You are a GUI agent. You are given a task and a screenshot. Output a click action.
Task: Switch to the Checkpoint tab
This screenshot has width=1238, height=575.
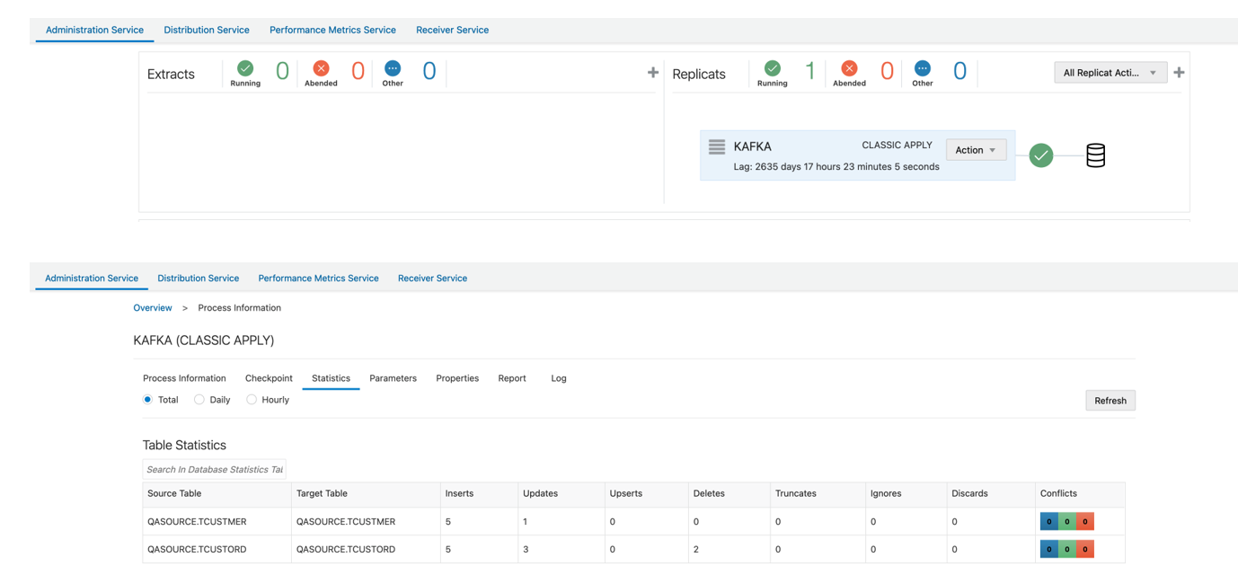[269, 378]
